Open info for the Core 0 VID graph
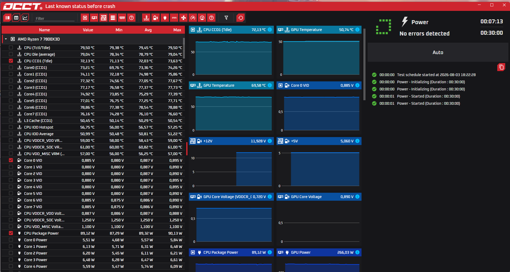510x272 pixels. 358,85
